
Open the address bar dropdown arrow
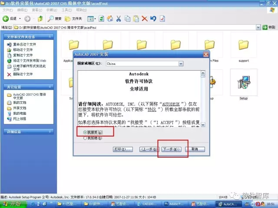(258, 27)
